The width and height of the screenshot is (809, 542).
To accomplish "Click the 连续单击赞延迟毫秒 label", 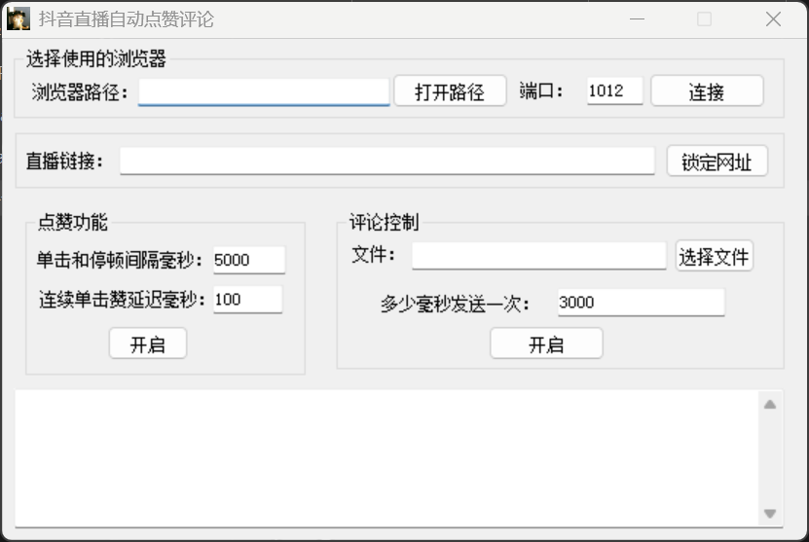I will [123, 300].
